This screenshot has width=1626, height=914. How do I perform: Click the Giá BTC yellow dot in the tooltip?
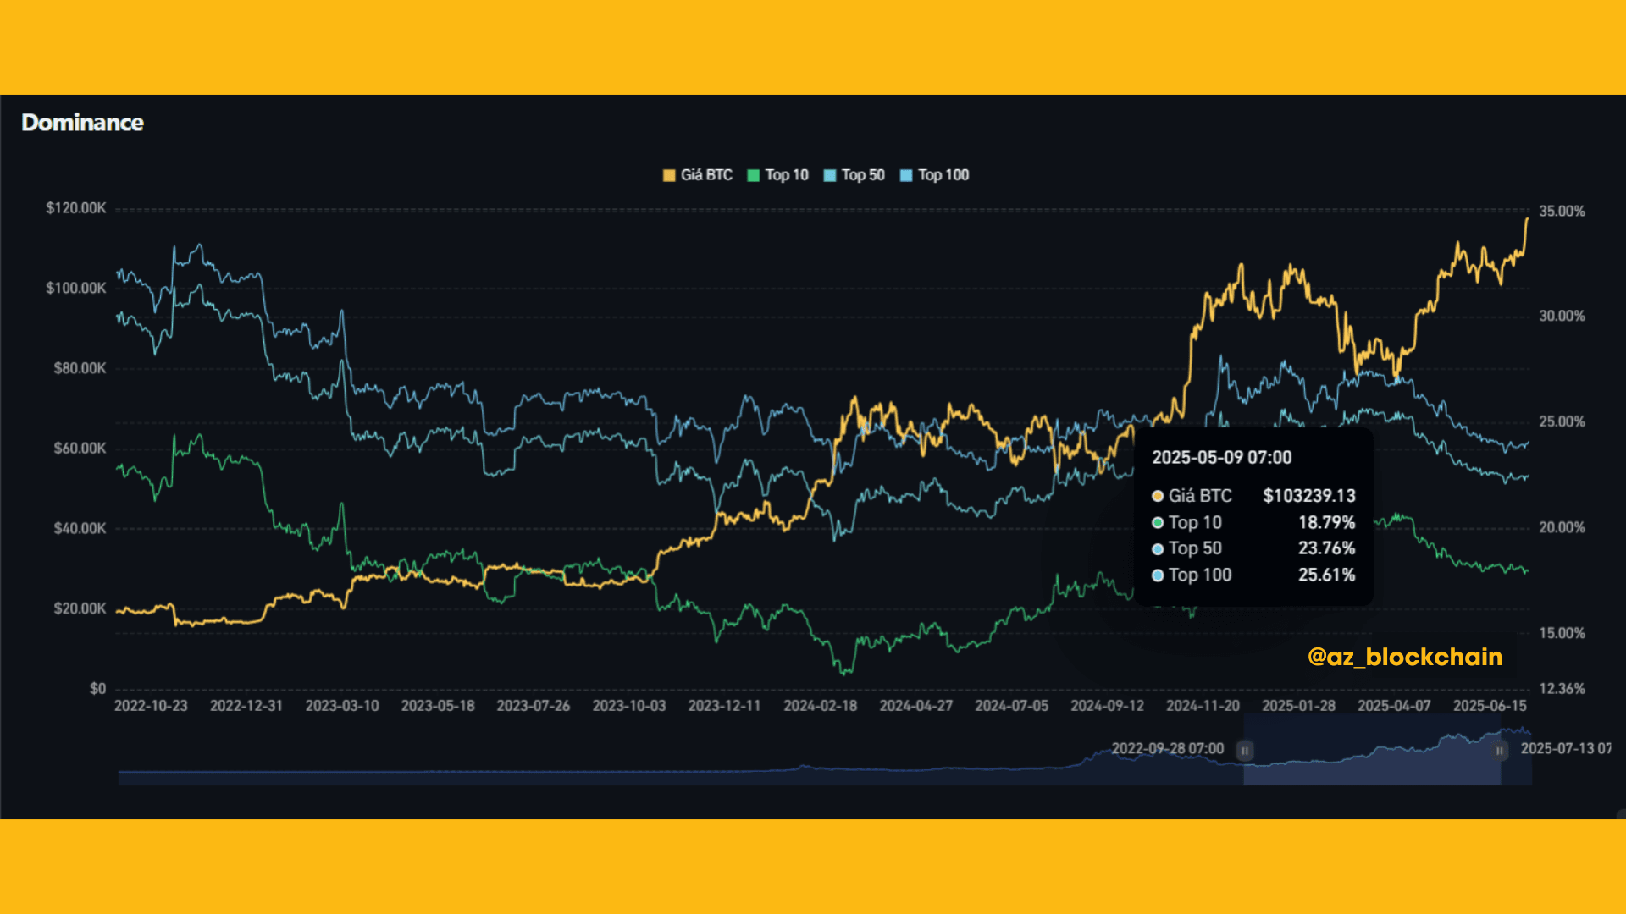(x=1158, y=496)
